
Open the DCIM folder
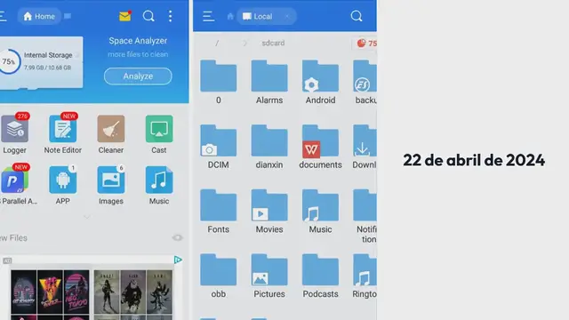tap(219, 140)
